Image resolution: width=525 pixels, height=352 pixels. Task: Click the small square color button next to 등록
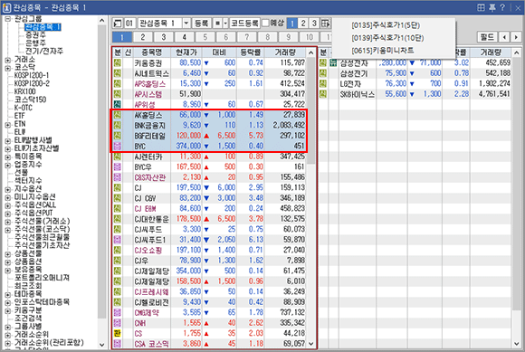217,24
